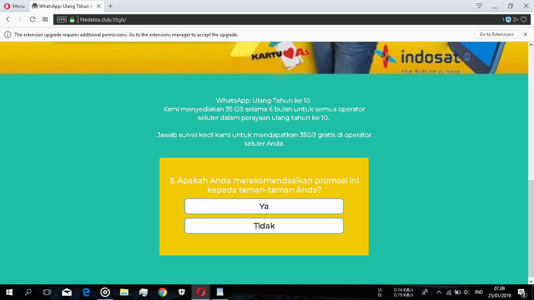The image size is (534, 300).
Task: Open the Speed Dial start page icon
Action: 45,20
